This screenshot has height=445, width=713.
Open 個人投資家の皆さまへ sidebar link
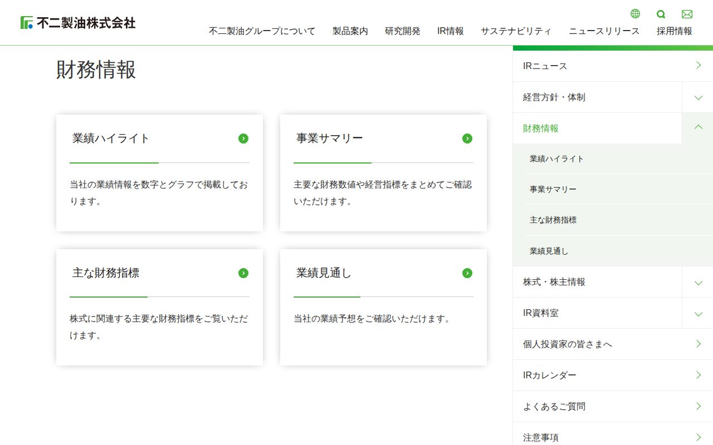(x=613, y=344)
